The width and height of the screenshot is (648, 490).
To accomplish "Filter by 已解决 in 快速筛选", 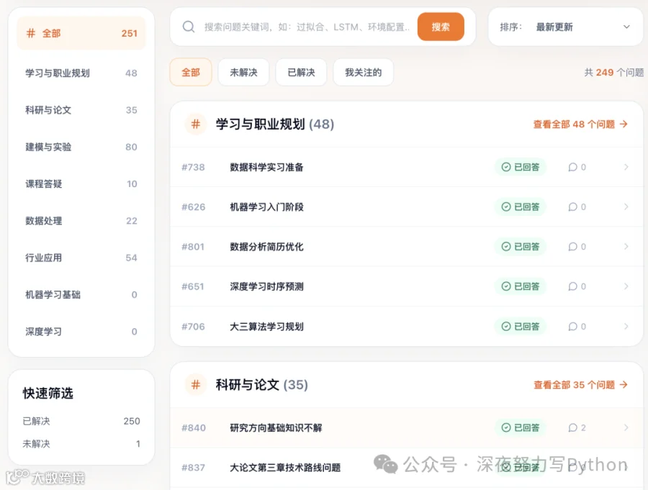I will pyautogui.click(x=81, y=421).
